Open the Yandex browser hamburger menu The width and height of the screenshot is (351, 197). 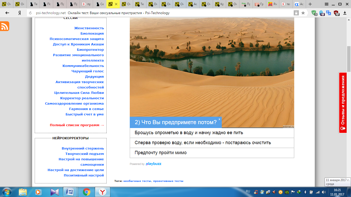tap(326, 4)
